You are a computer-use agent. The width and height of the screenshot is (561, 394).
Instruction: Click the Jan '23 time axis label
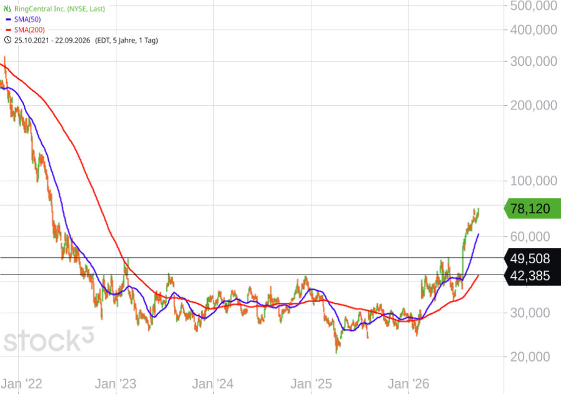click(116, 384)
